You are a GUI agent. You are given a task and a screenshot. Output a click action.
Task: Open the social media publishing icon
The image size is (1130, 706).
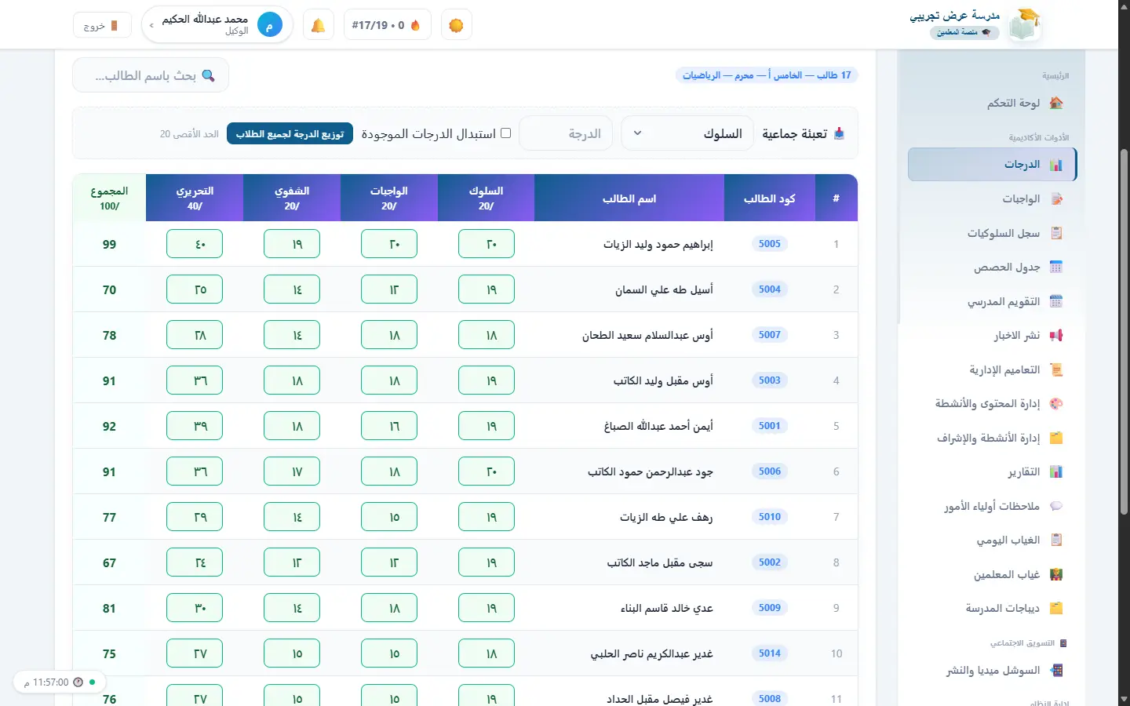(x=1056, y=671)
